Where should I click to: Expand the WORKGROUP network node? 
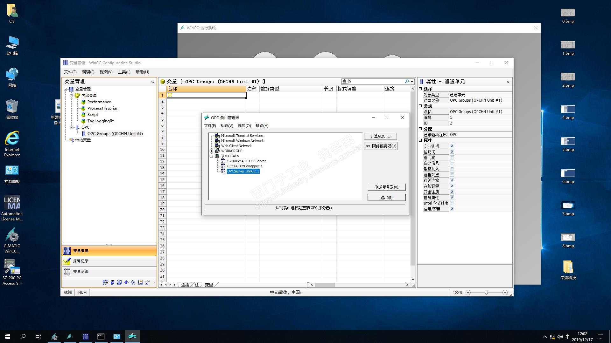tap(211, 151)
